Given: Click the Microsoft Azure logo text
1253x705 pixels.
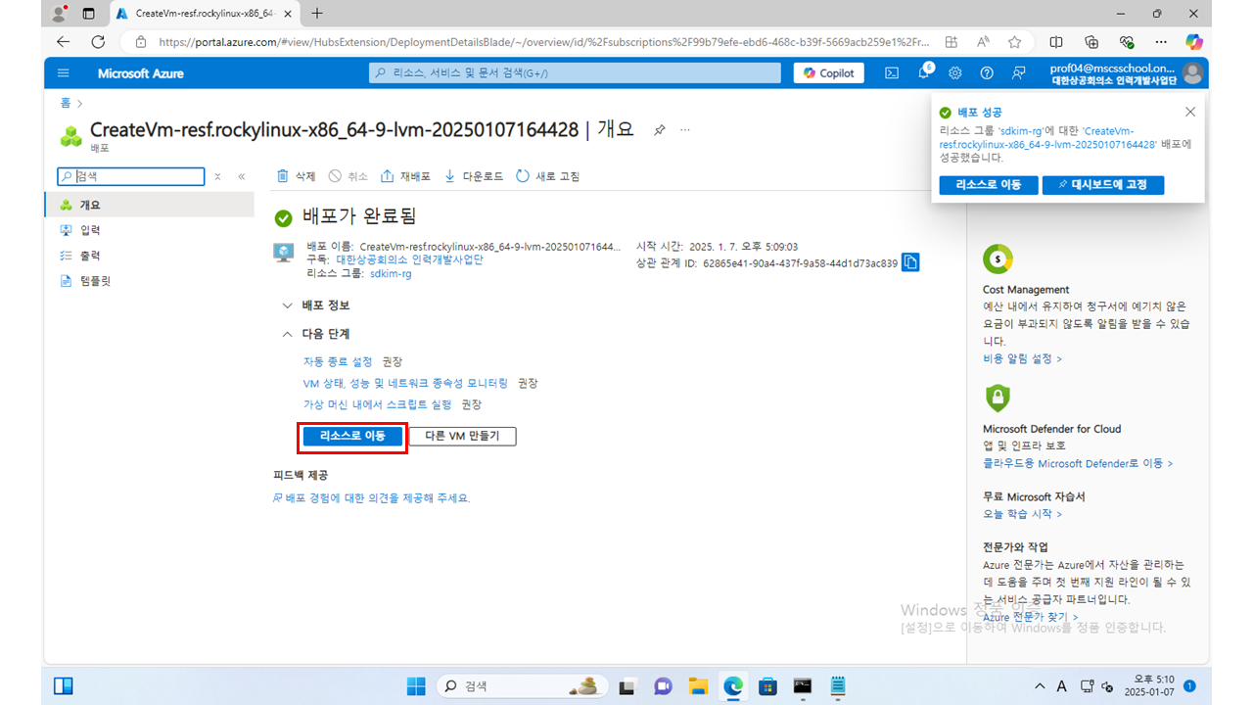Looking at the screenshot, I should [141, 73].
